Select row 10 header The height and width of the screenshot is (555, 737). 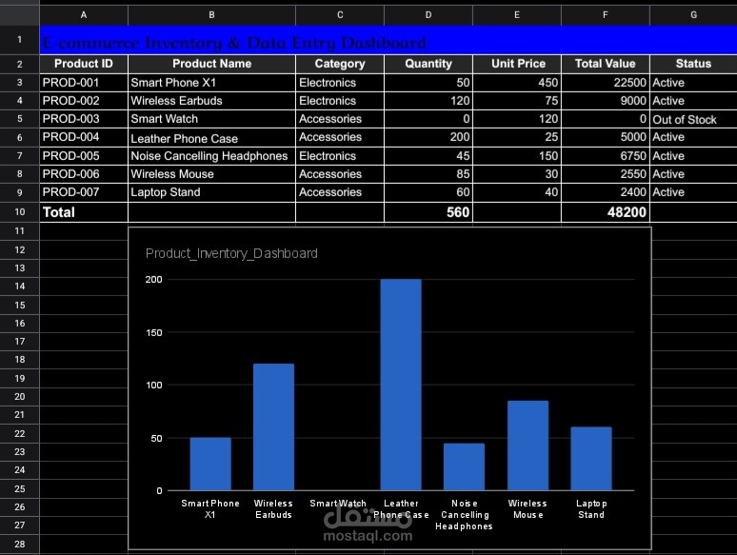coord(20,212)
